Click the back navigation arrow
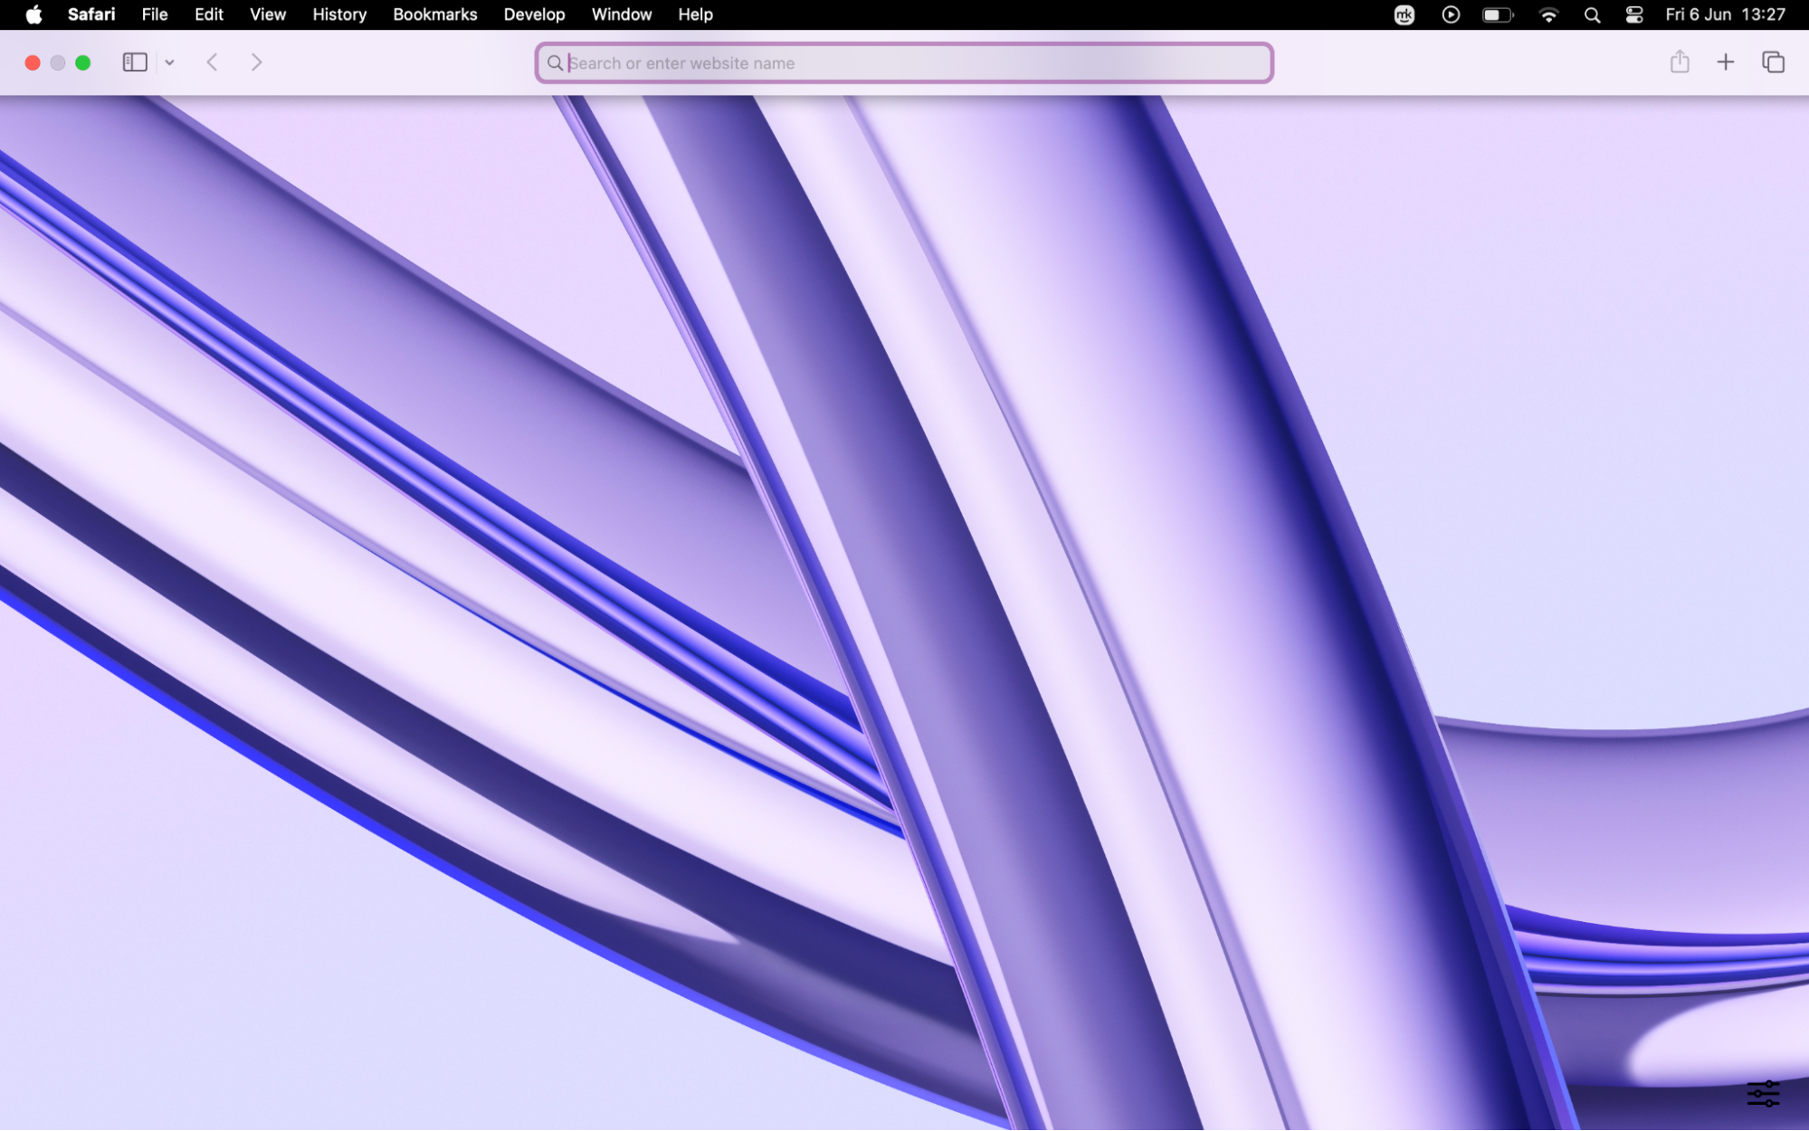The height and width of the screenshot is (1131, 1809). tap(212, 62)
